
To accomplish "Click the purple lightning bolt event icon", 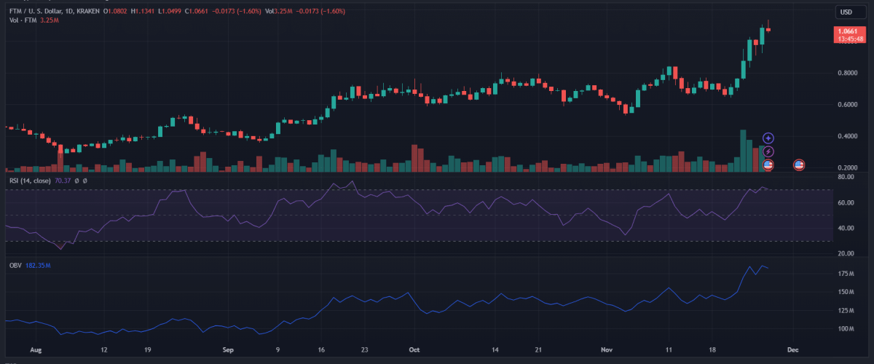I will point(768,151).
